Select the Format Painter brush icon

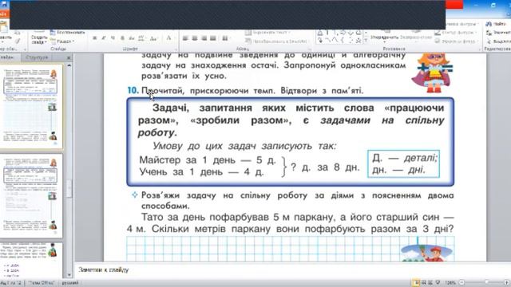click(18, 41)
